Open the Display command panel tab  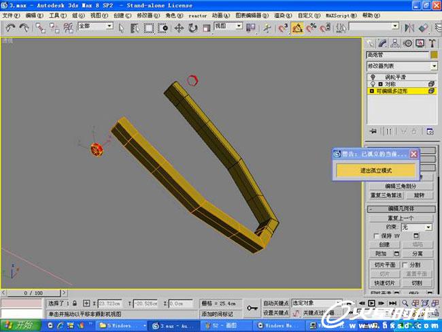click(420, 44)
